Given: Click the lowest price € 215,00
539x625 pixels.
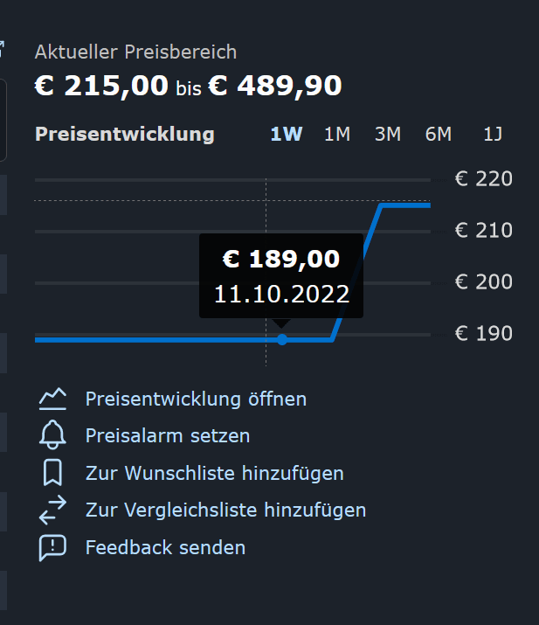Looking at the screenshot, I should click(101, 86).
